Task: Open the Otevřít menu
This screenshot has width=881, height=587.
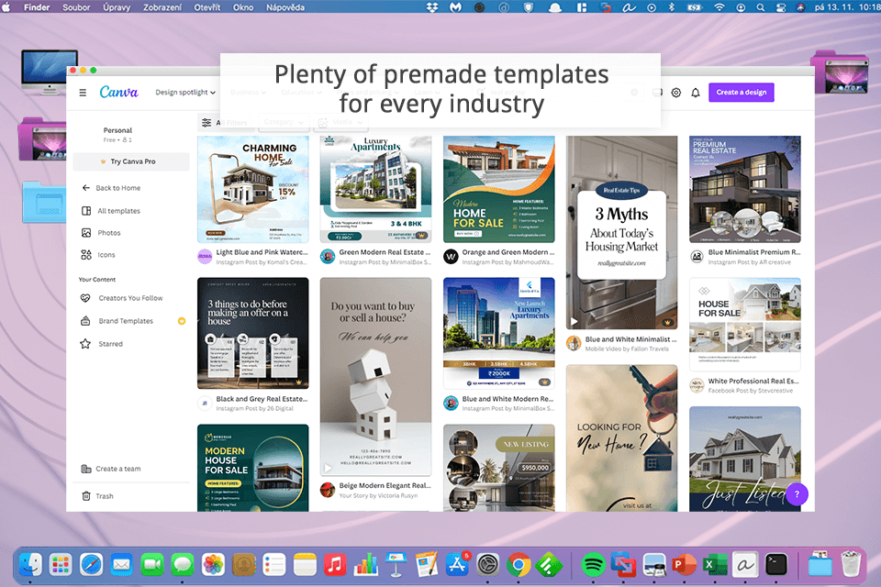Action: pyautogui.click(x=207, y=7)
